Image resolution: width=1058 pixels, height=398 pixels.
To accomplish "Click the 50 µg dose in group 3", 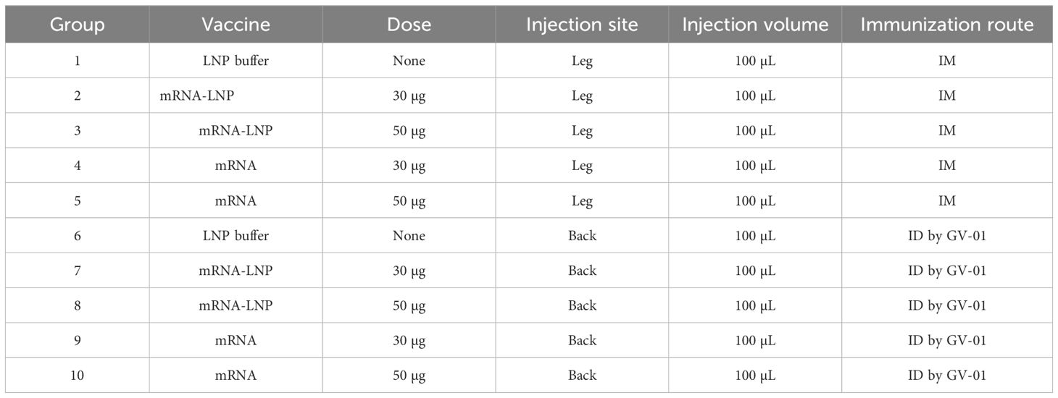I will [408, 131].
